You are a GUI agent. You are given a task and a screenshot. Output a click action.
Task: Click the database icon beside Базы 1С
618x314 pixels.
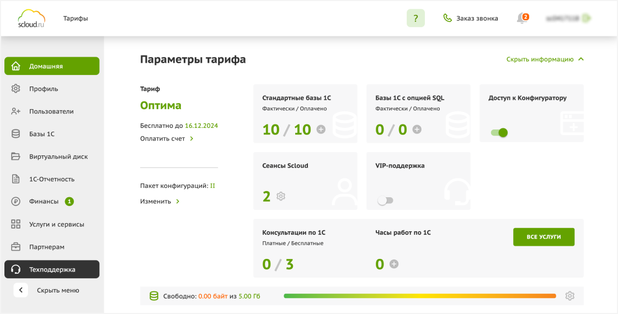[16, 134]
